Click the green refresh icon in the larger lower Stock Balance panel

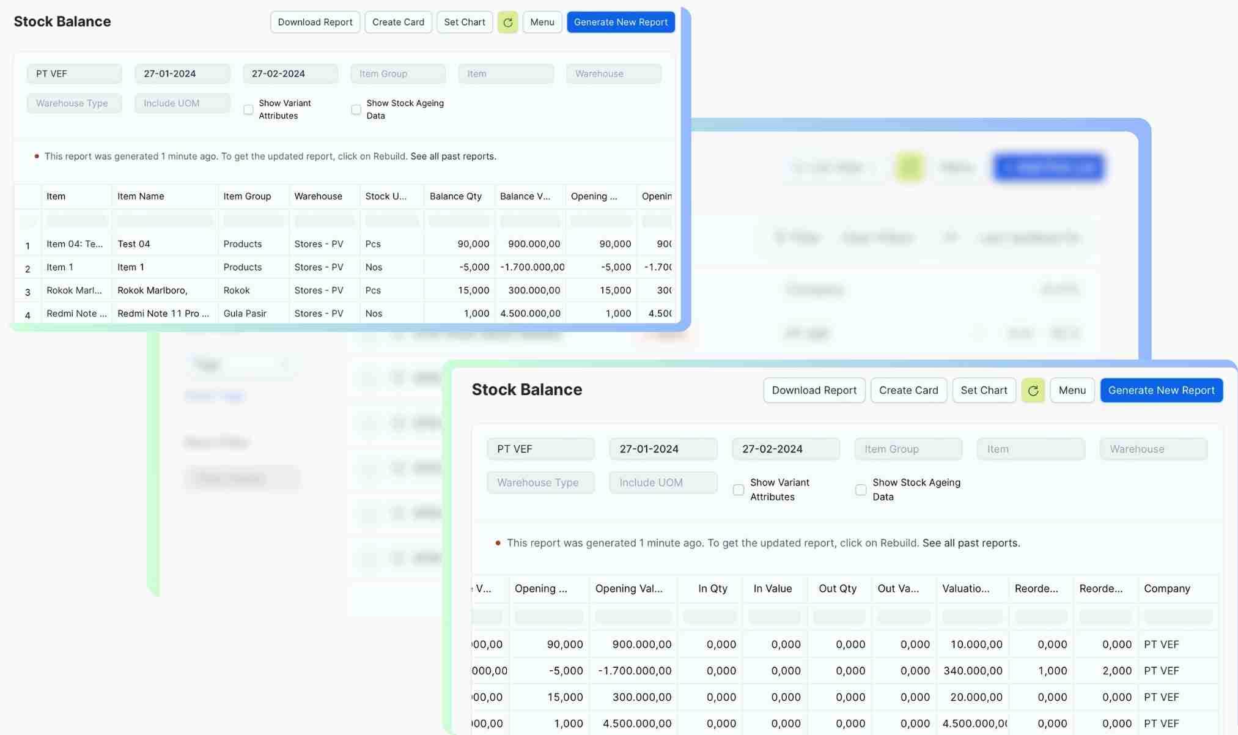[1033, 391]
